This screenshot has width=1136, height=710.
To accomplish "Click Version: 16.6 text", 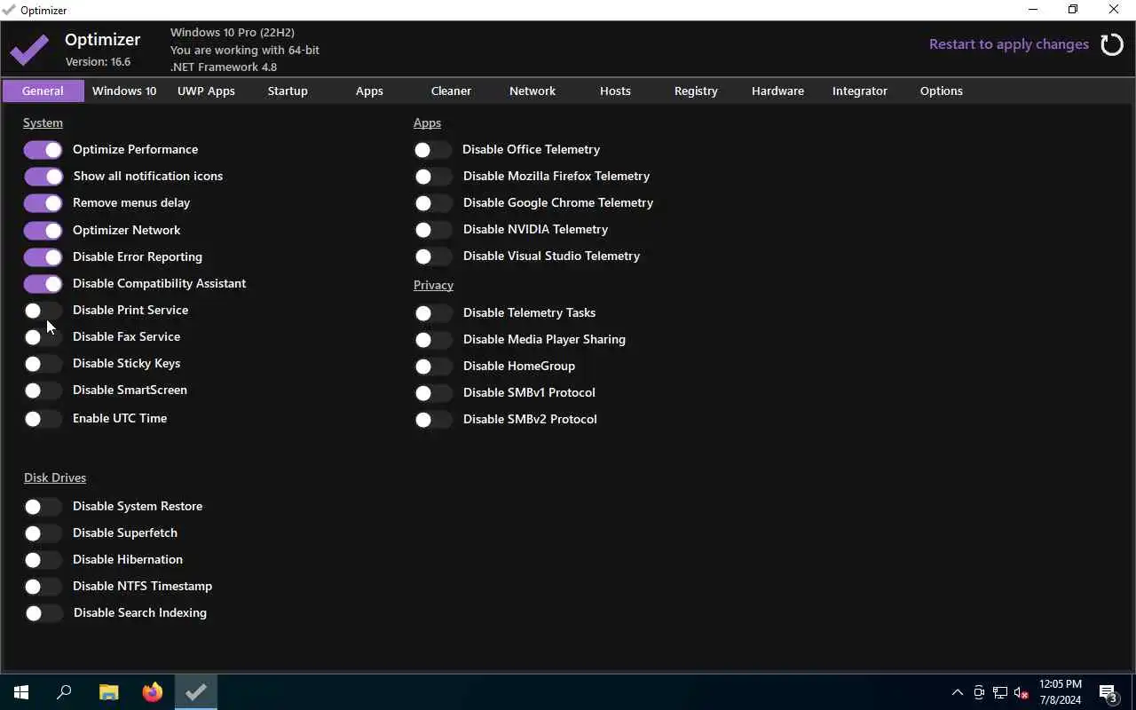I will pos(98,62).
